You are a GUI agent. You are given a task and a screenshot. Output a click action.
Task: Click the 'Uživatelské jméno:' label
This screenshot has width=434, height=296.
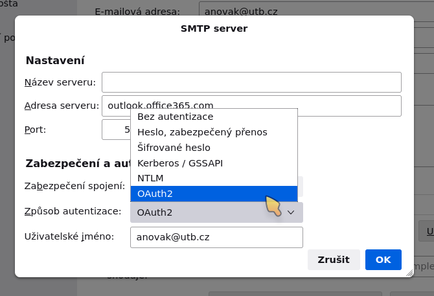(x=69, y=236)
